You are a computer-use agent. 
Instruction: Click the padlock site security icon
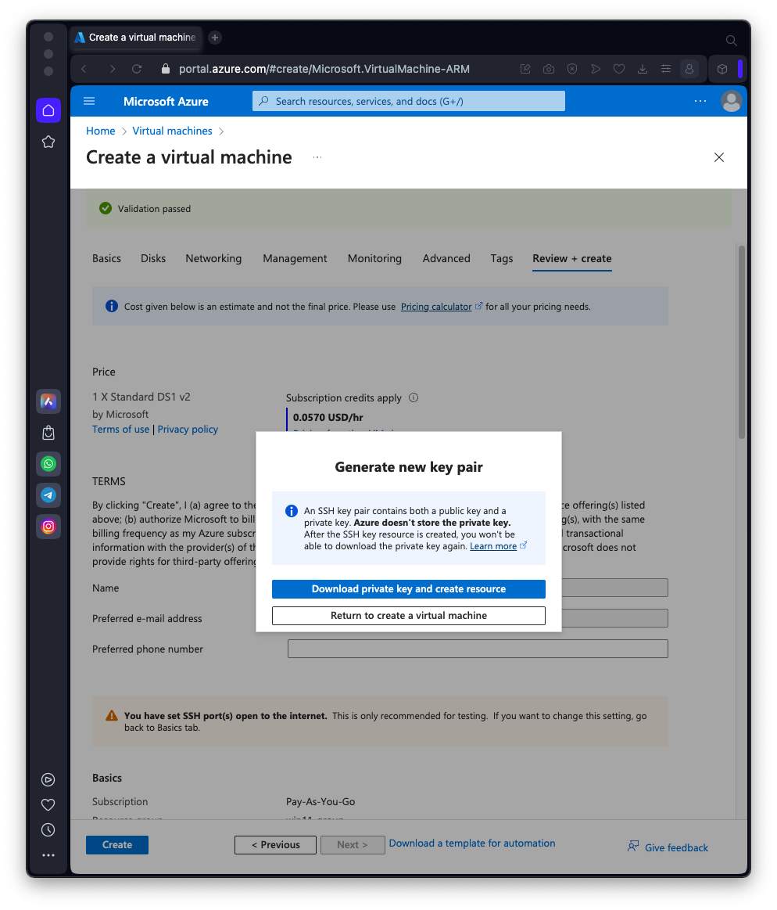click(x=166, y=69)
